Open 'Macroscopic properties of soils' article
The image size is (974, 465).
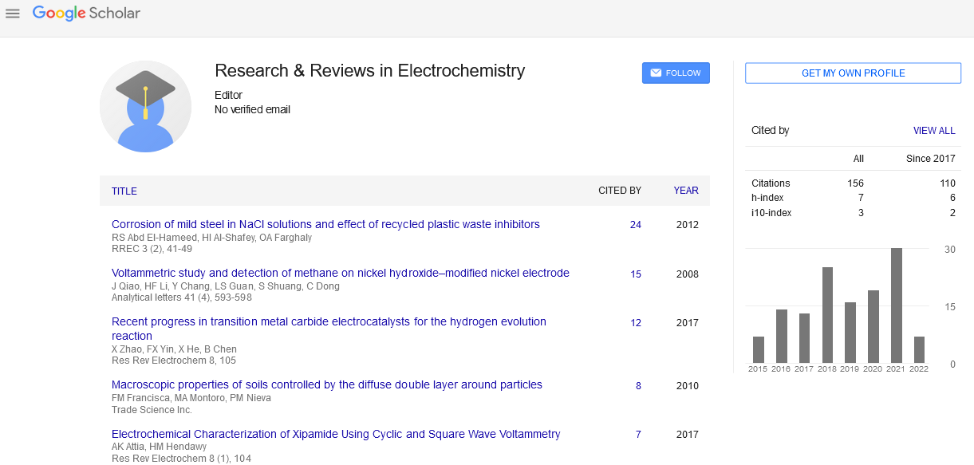(x=326, y=384)
